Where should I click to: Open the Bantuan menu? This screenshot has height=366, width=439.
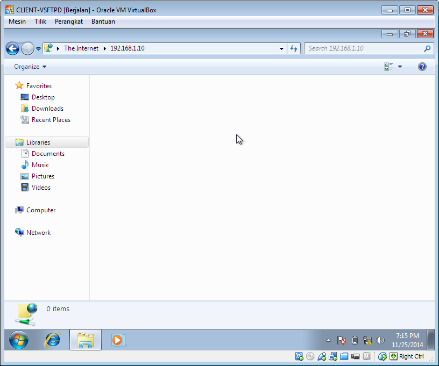click(103, 21)
